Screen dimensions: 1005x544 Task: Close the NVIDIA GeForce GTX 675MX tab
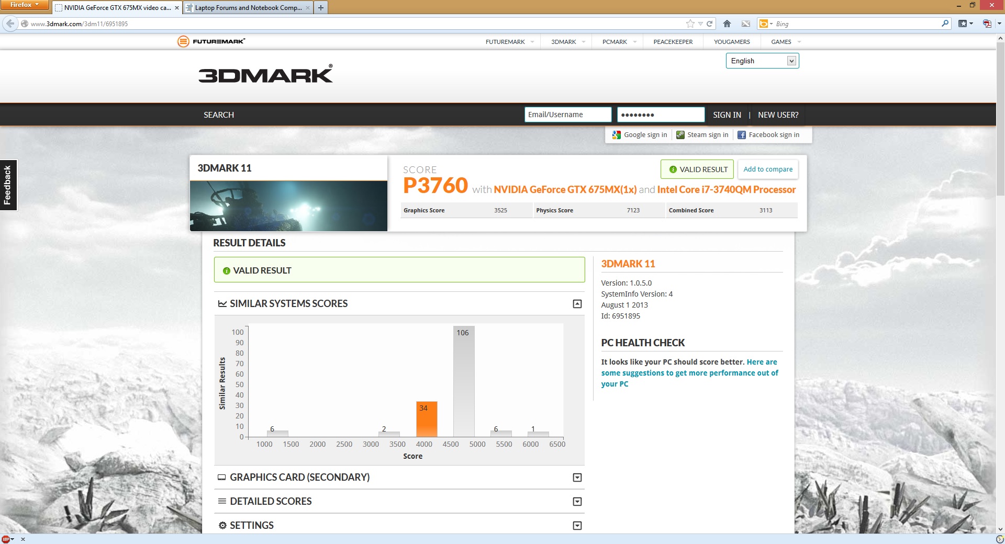tap(177, 8)
